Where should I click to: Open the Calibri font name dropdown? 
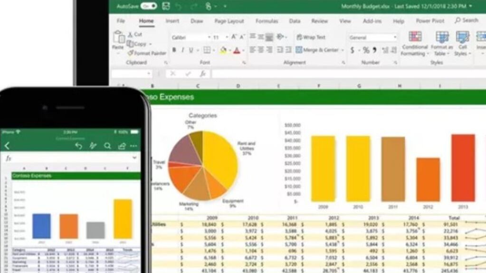(190, 37)
